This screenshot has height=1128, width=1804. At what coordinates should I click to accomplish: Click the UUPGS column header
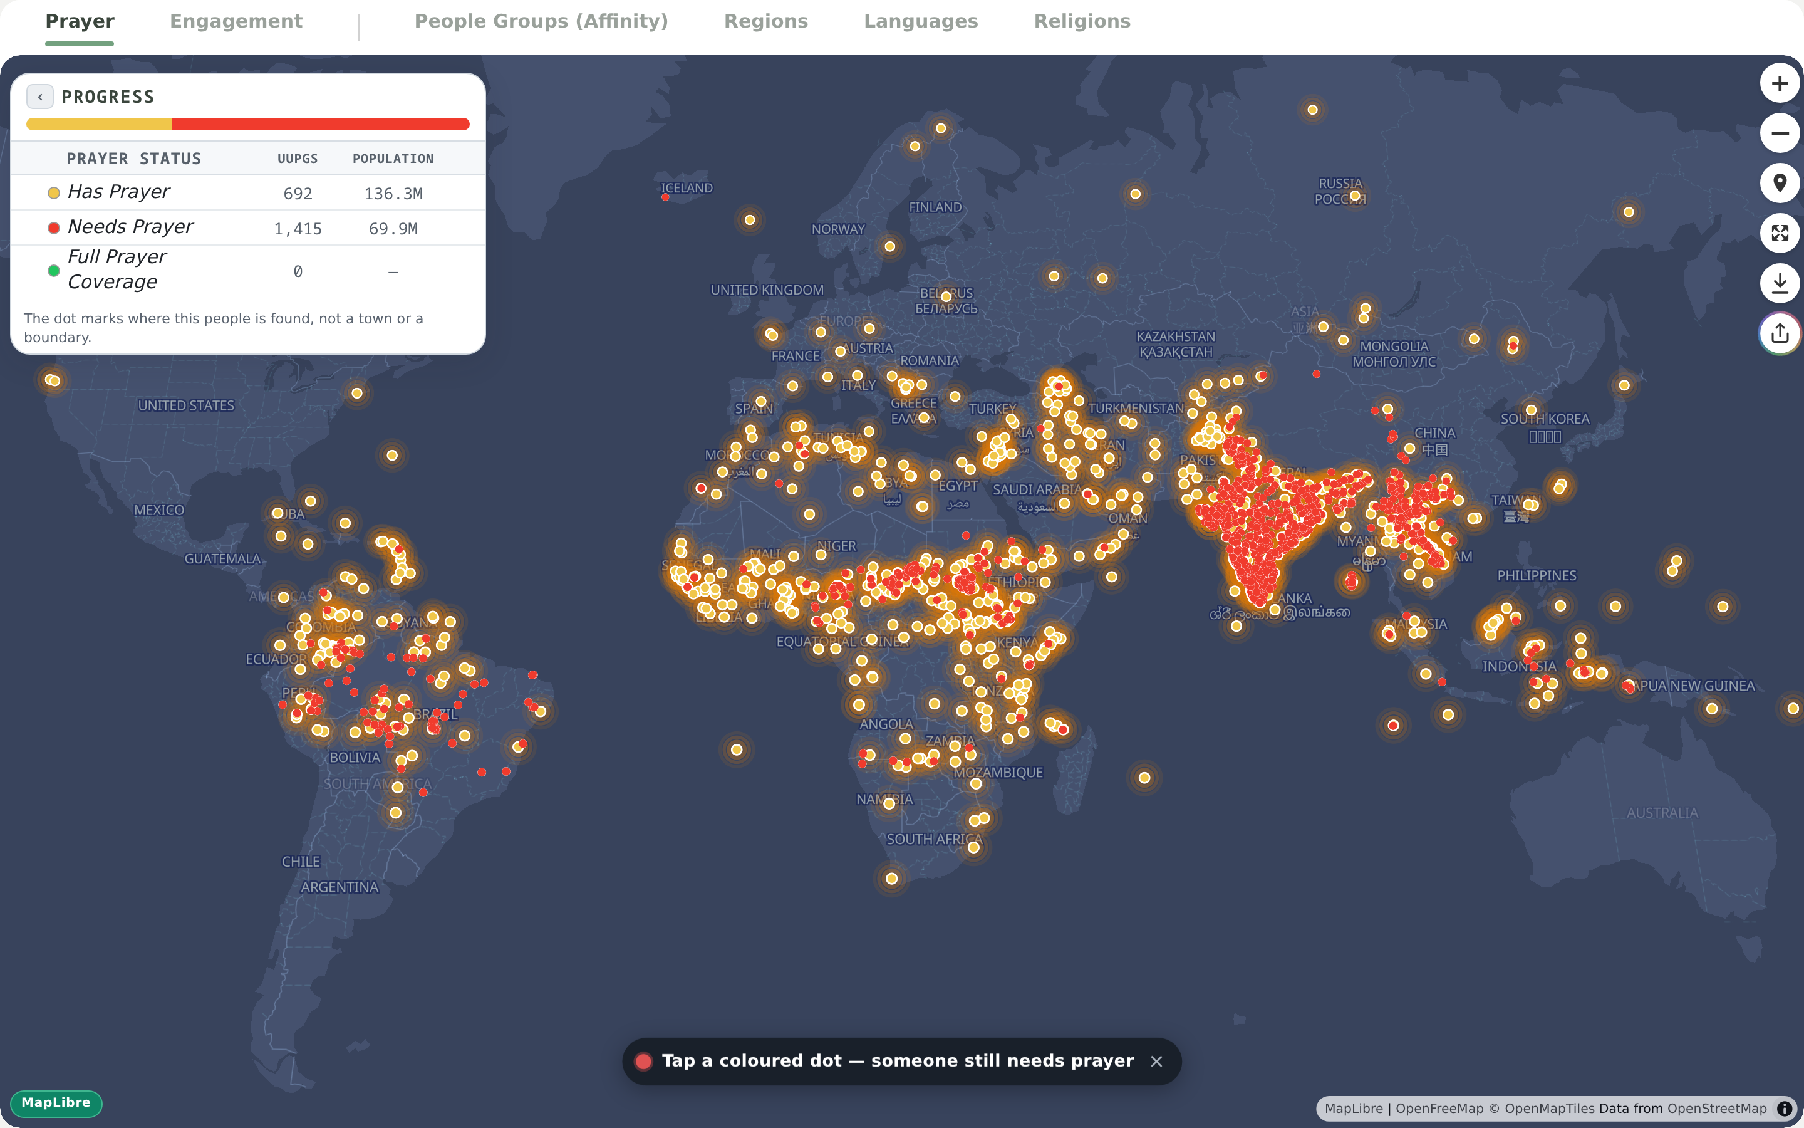point(298,159)
